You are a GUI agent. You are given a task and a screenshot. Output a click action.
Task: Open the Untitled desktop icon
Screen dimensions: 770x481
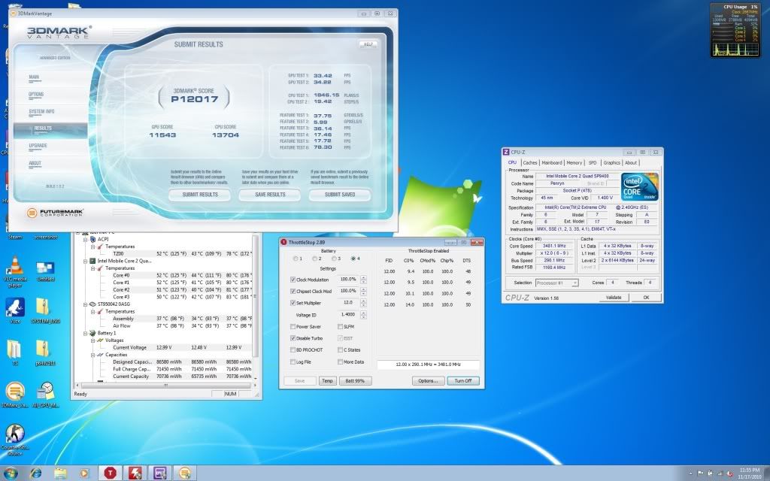tap(45, 271)
